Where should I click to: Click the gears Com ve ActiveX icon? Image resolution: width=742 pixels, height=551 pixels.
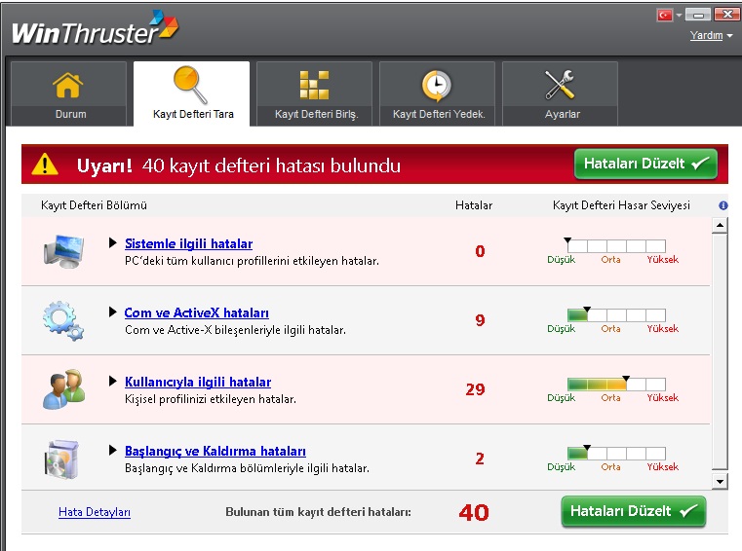(63, 321)
